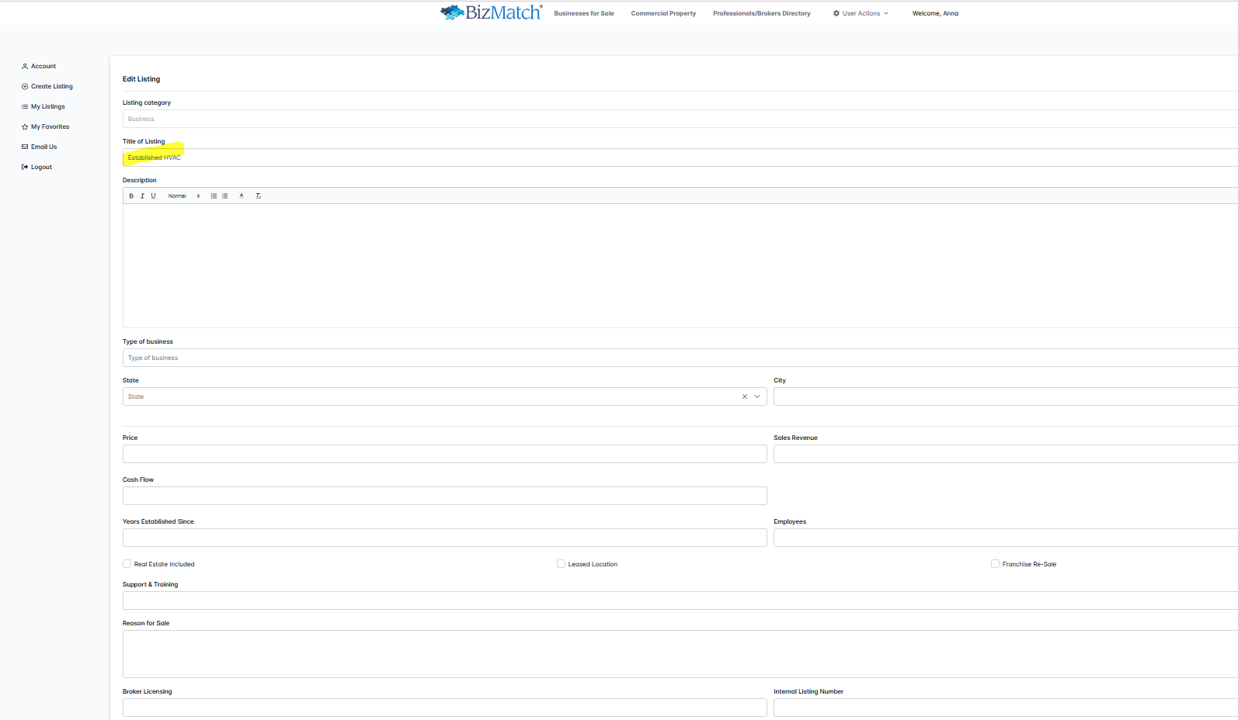Click the BizMatch logo
The width and height of the screenshot is (1238, 720).
pos(491,12)
